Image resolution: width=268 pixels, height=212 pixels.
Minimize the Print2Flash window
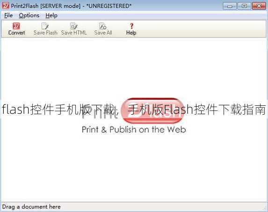(229, 6)
